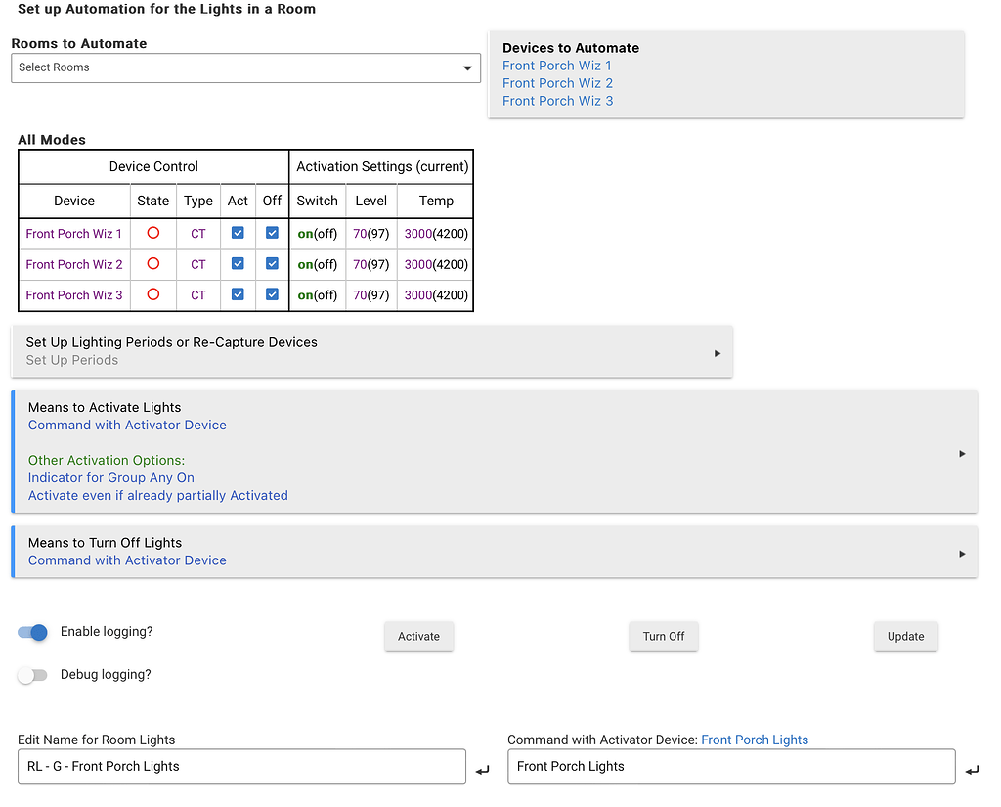
Task: Open the Front Porch Lights activator device link
Action: point(755,740)
